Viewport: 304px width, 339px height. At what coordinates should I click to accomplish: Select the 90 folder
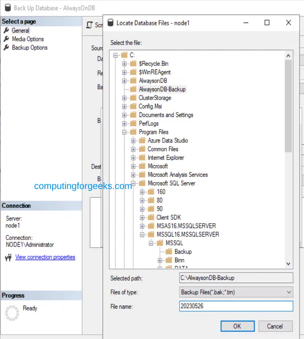tap(159, 209)
